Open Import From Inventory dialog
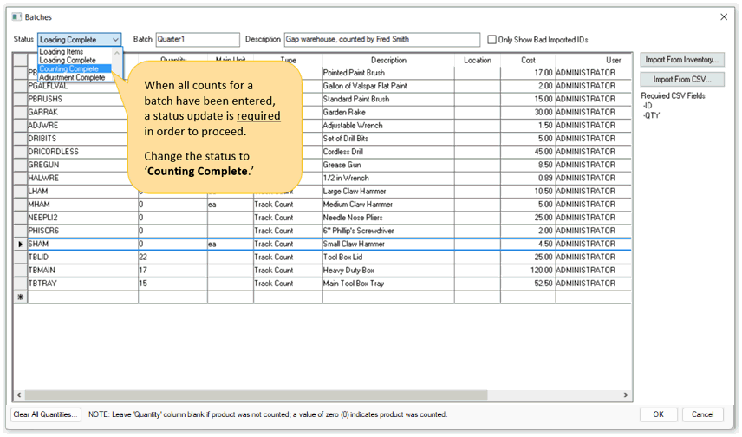Screen dimensions: 742x437 (682, 60)
